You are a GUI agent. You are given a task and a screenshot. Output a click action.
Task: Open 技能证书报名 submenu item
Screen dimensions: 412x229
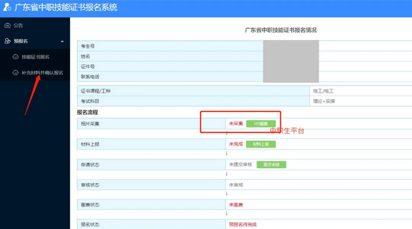point(35,57)
